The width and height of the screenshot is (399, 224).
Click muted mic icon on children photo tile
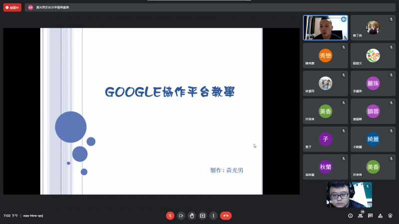344,75
